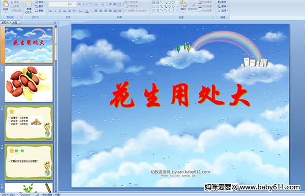Toggle Bold formatting
The image size is (305, 196).
[50, 11]
